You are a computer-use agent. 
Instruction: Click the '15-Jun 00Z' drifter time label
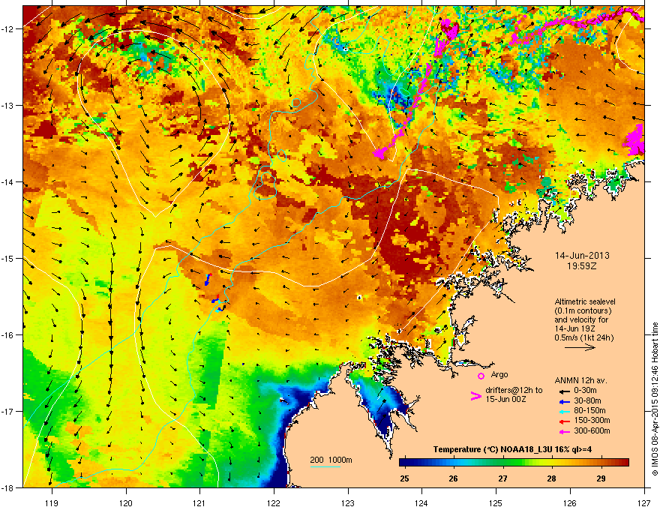click(x=505, y=399)
